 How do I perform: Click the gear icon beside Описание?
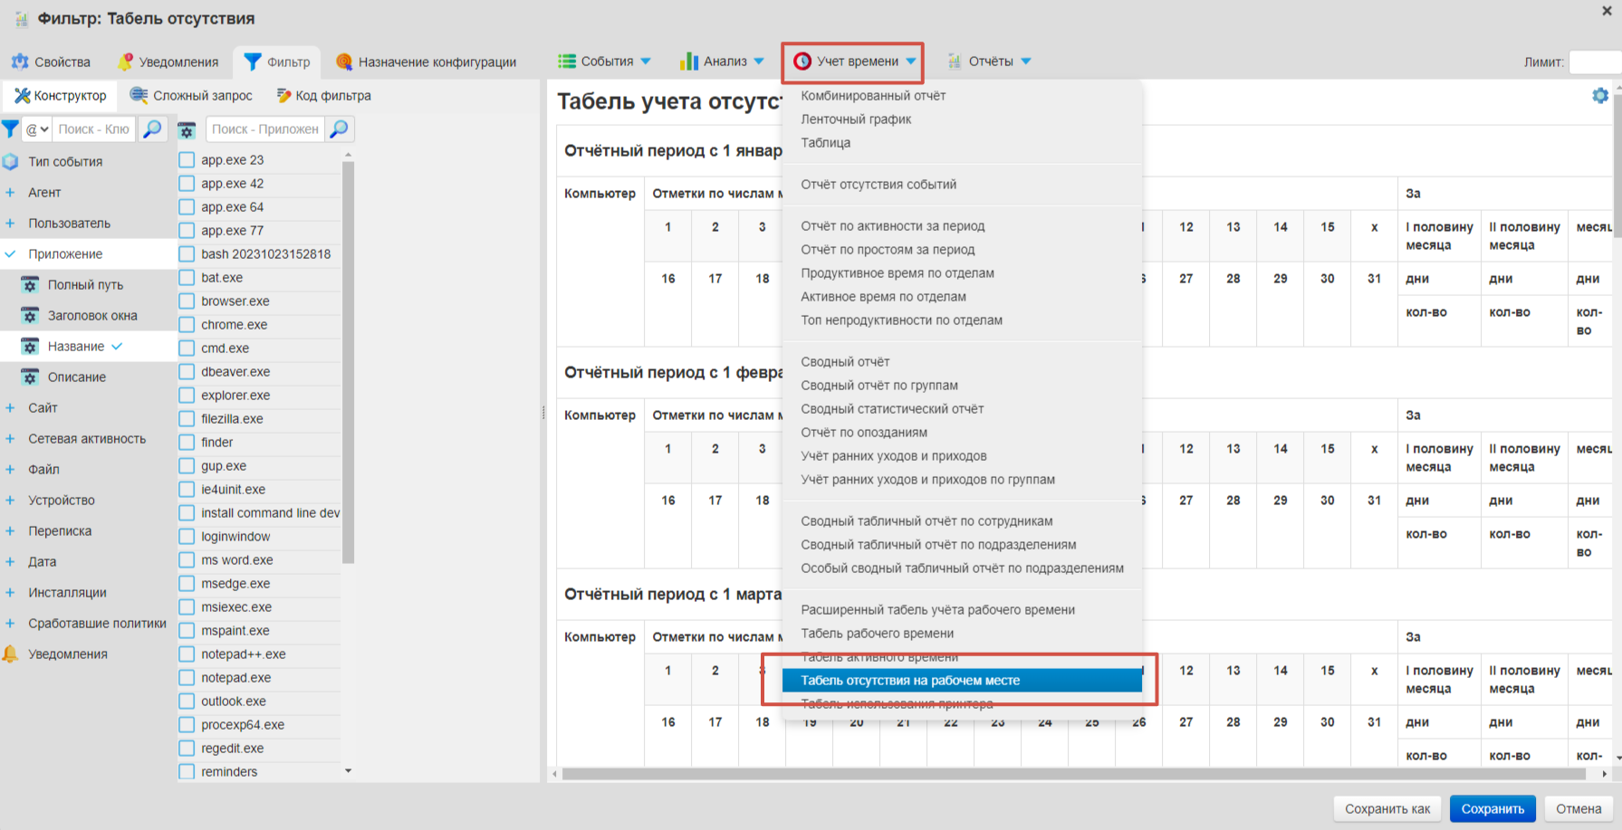tap(30, 377)
